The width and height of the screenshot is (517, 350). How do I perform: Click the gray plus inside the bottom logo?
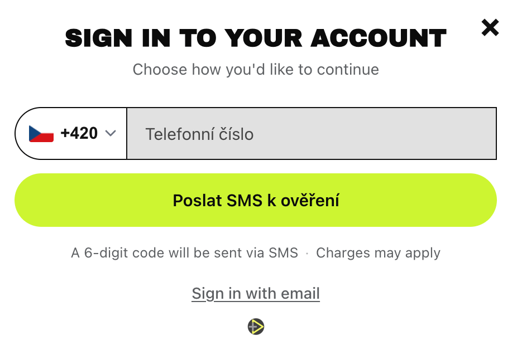tap(253, 327)
